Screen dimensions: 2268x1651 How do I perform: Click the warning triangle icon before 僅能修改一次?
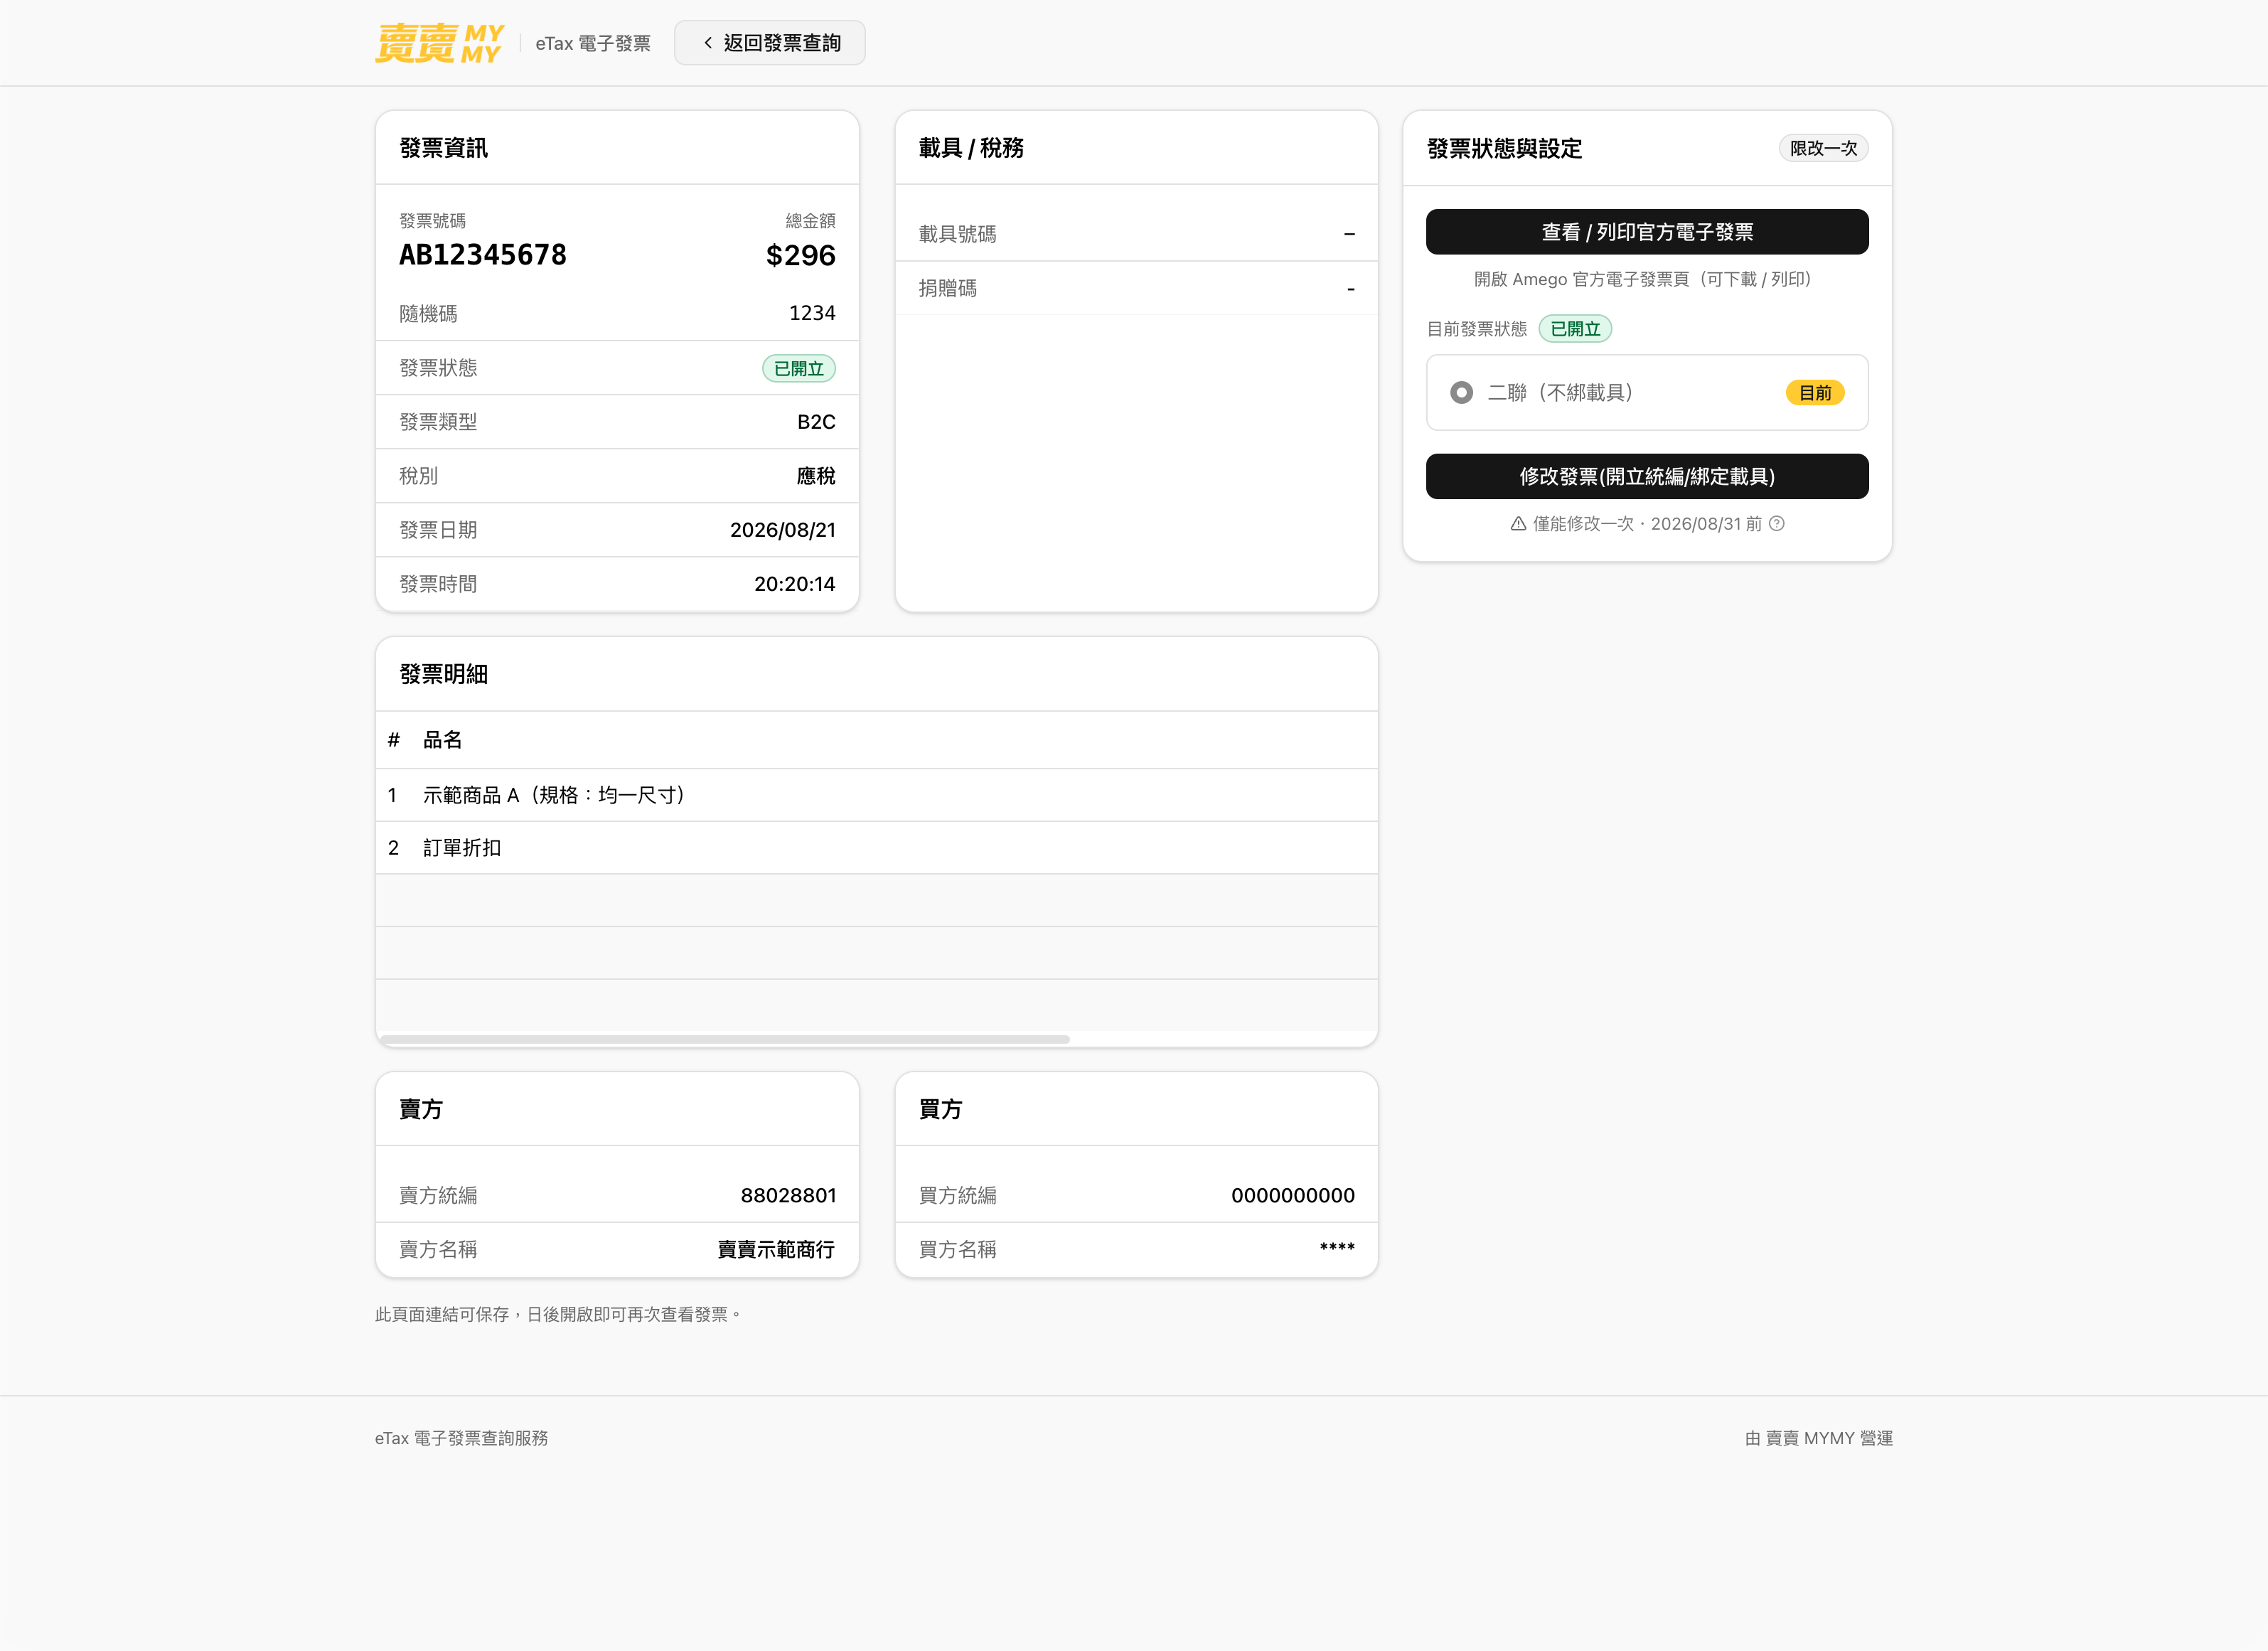(x=1518, y=523)
